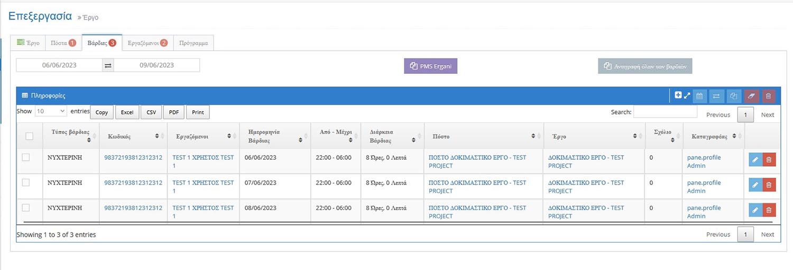Click Next in the top pagination
This screenshot has width=793, height=270.
(768, 114)
